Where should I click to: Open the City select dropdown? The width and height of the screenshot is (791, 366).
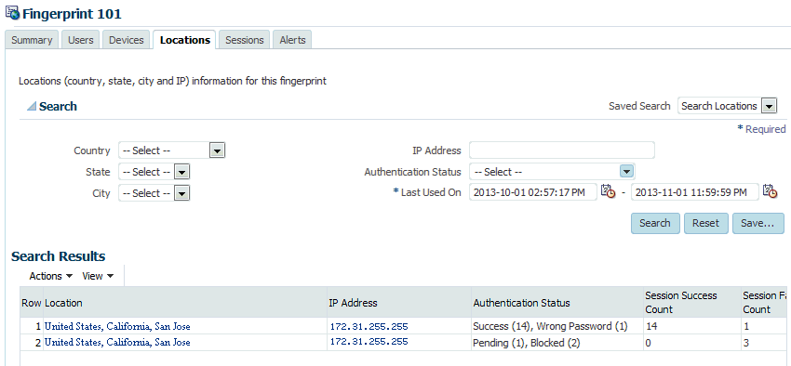[x=181, y=193]
